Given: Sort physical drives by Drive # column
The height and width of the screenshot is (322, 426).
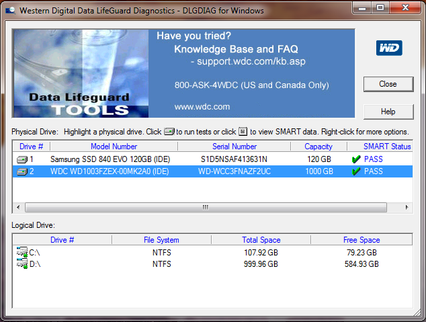Looking at the screenshot, I should tap(31, 147).
